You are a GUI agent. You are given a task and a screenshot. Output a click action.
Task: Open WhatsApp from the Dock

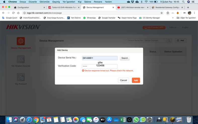click(x=136, y=120)
